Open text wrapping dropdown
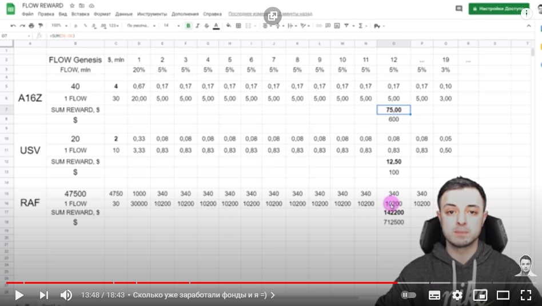 [x=292, y=26]
